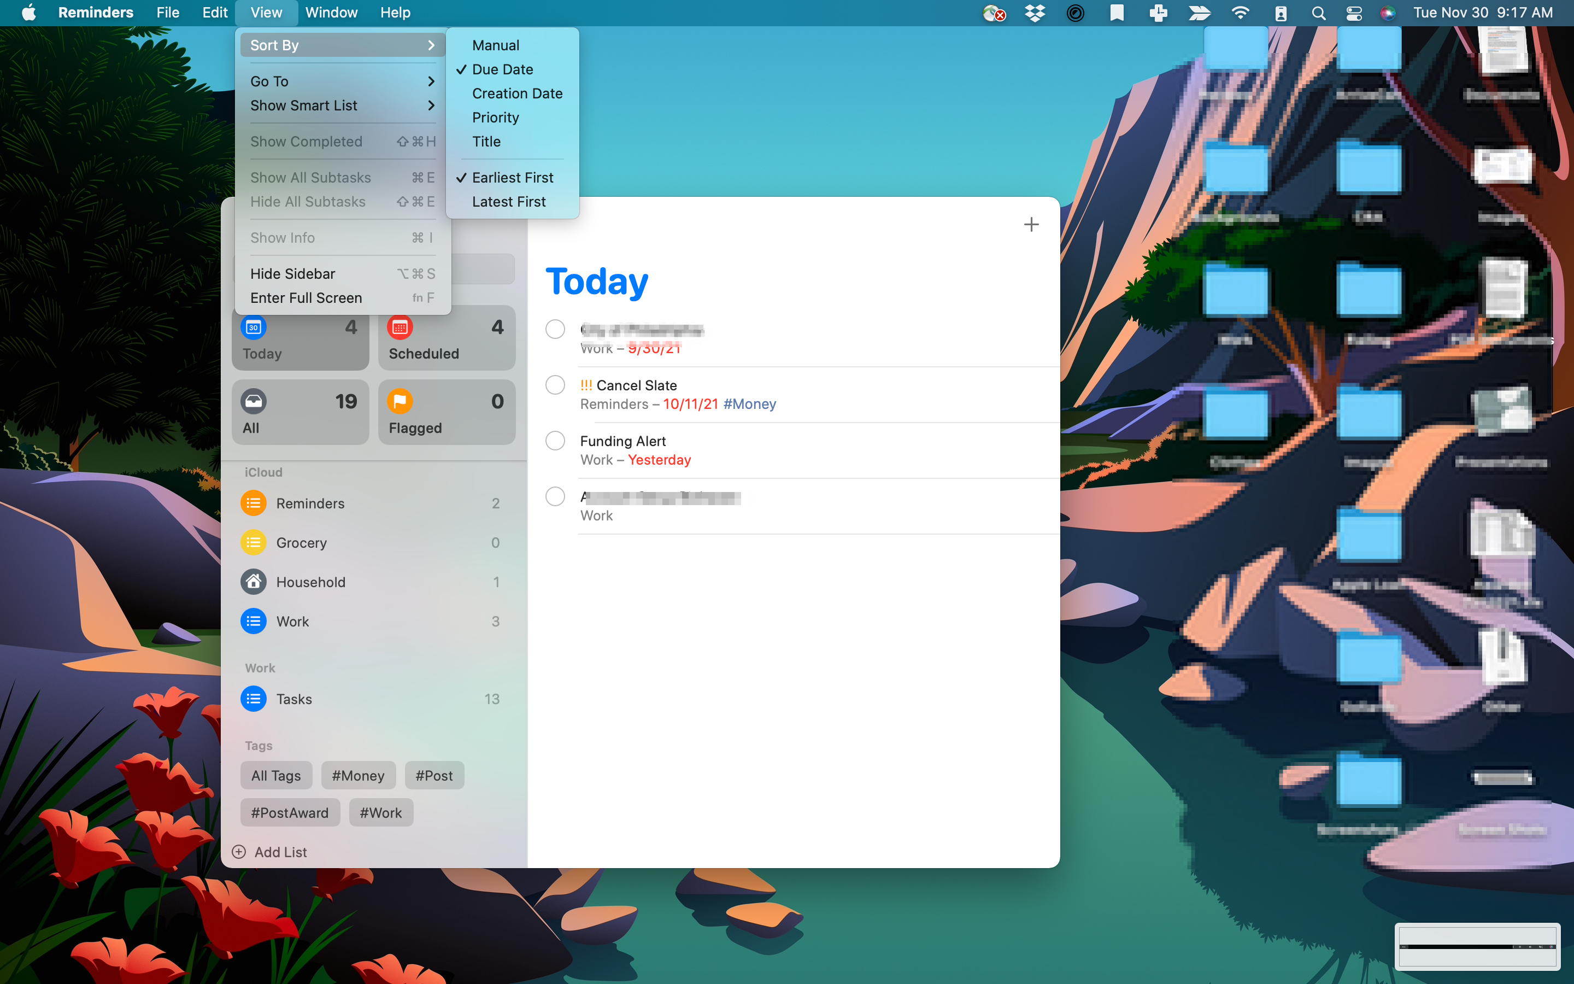Click the All inbox tray icon

pyautogui.click(x=254, y=402)
